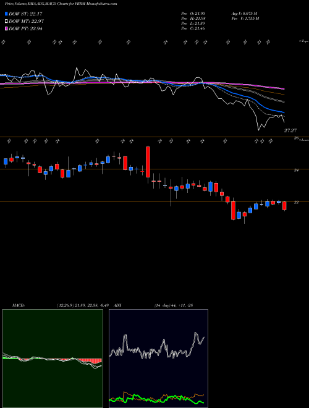Image resolution: width=309 pixels, height=408 pixels.
Task: Click the thick green line in ADX chart
Action: pos(156,399)
